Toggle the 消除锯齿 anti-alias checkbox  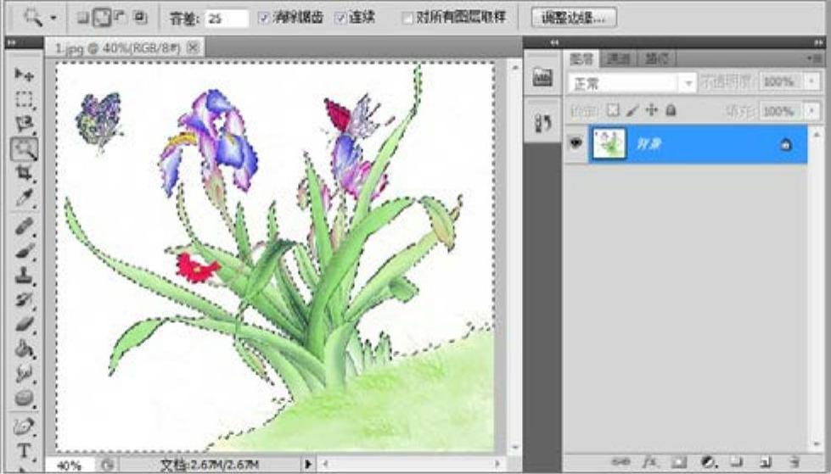coord(263,18)
